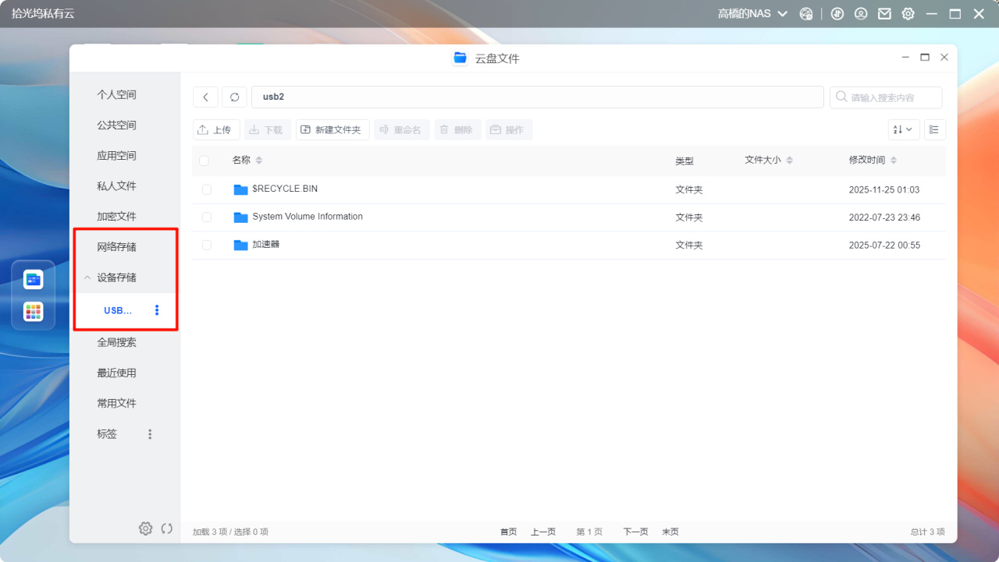Open 常用文件 in the sidebar
Image resolution: width=999 pixels, height=562 pixels.
[116, 403]
